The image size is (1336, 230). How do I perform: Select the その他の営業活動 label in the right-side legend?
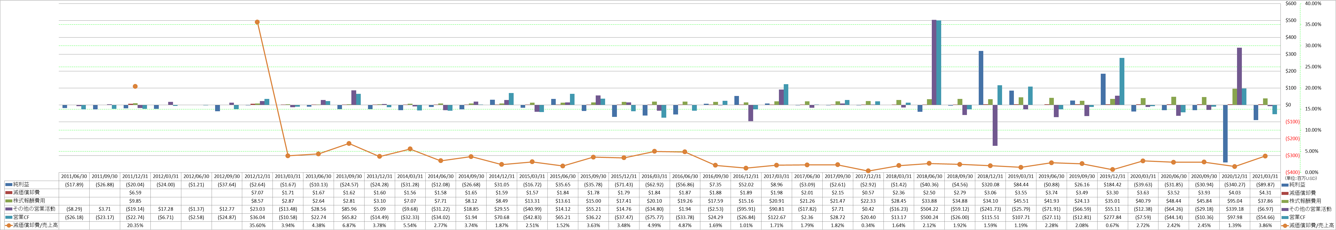click(1310, 209)
